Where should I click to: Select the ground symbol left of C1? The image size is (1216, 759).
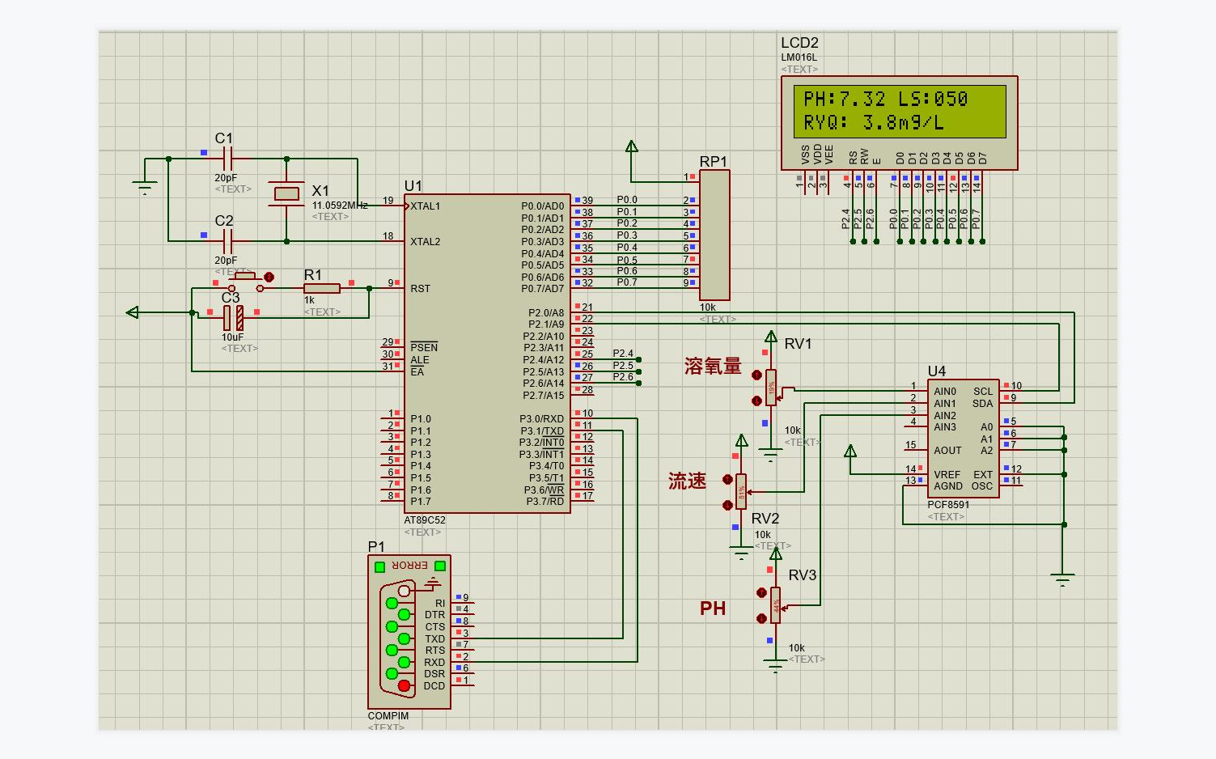[x=145, y=188]
